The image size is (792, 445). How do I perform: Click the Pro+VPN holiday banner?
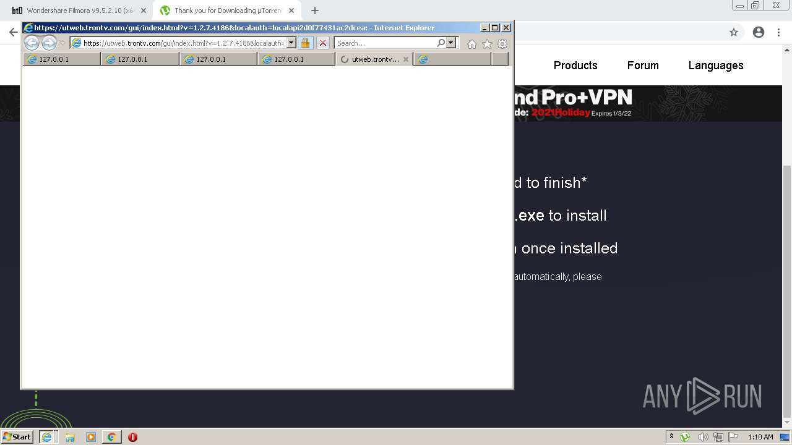[x=647, y=103]
